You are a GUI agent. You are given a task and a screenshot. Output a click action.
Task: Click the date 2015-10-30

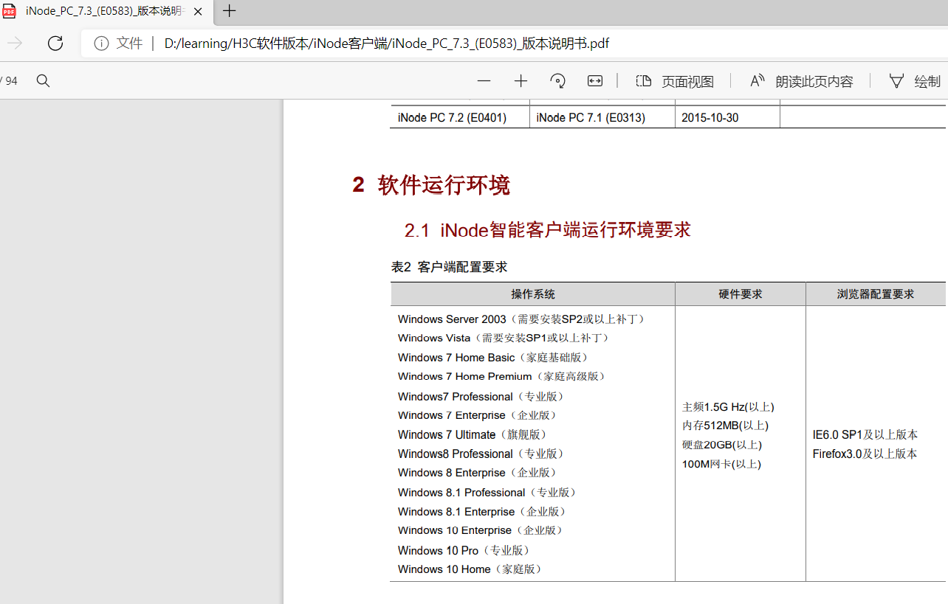coord(710,117)
